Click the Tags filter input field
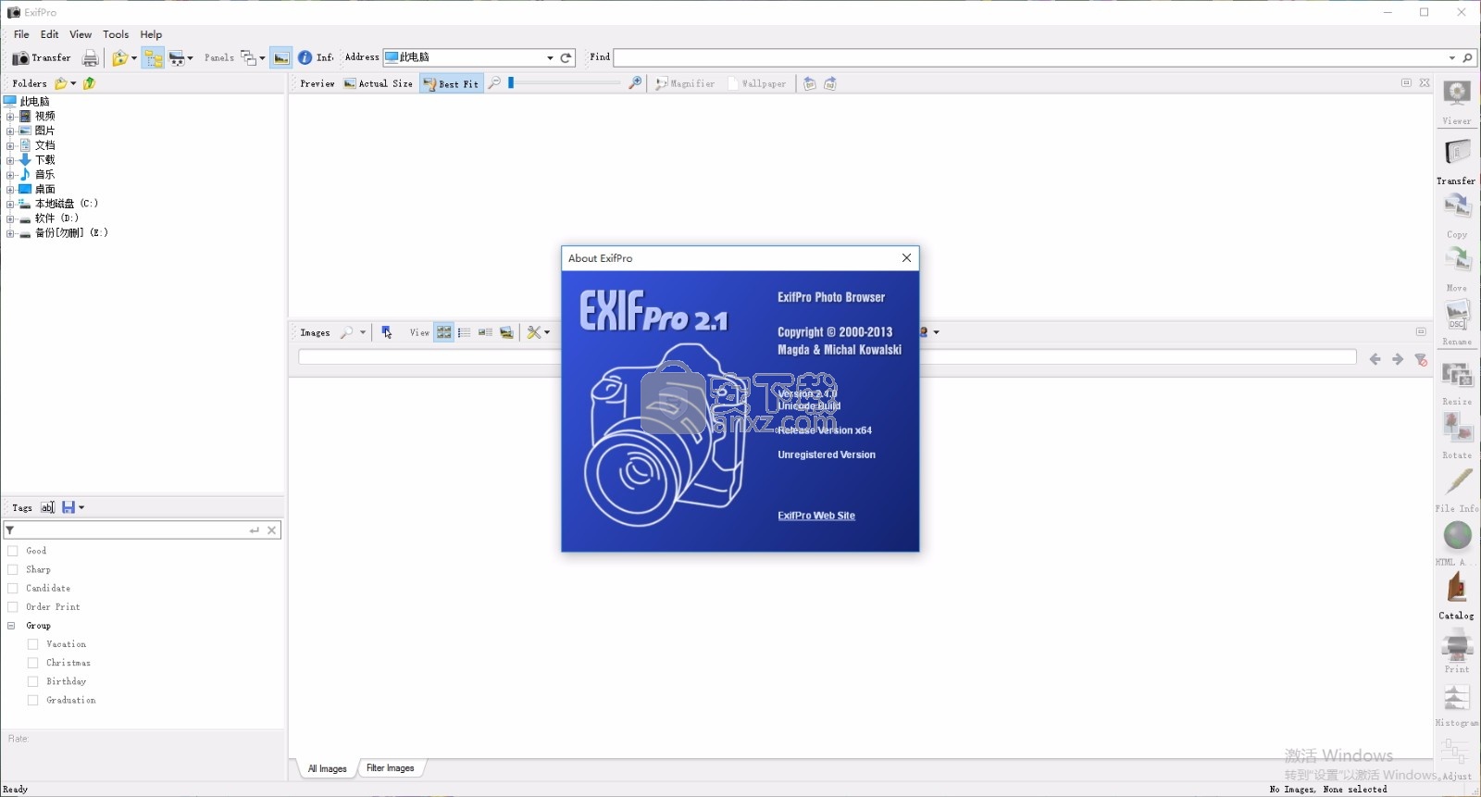The width and height of the screenshot is (1481, 797). (x=130, y=530)
